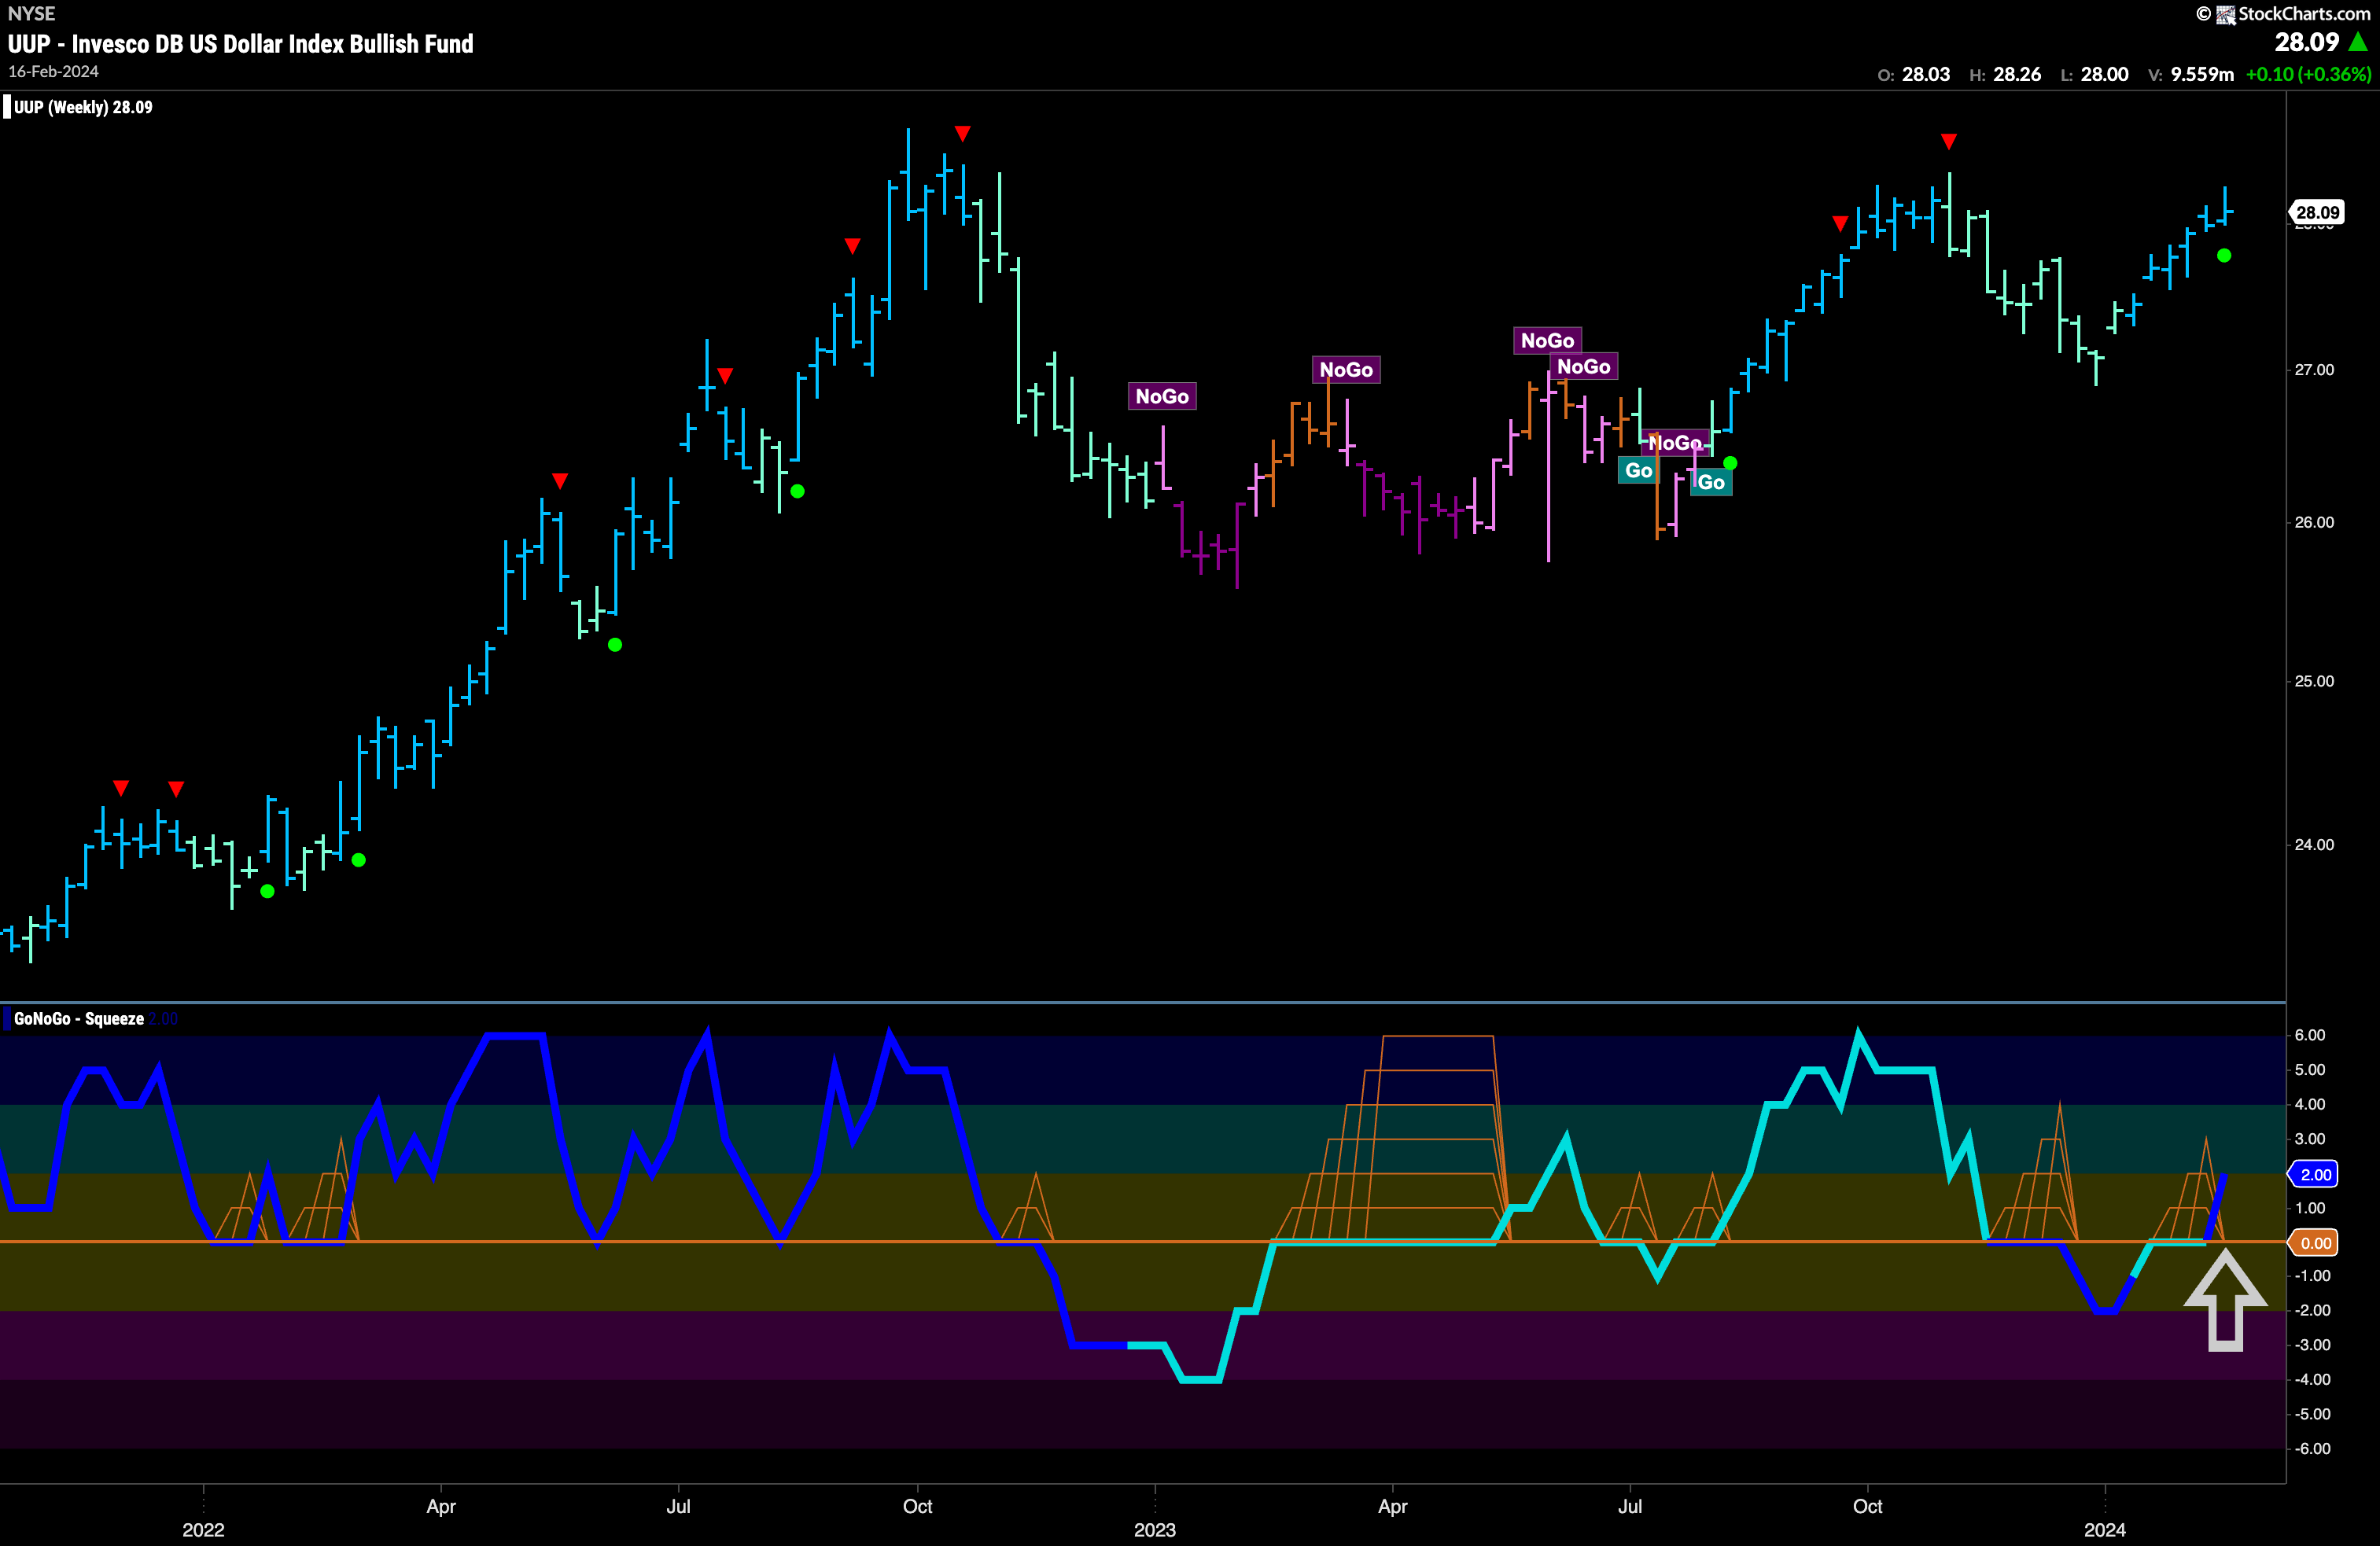The width and height of the screenshot is (2380, 1546).
Task: Click the highest NoGo label on the chart
Action: tap(1547, 341)
